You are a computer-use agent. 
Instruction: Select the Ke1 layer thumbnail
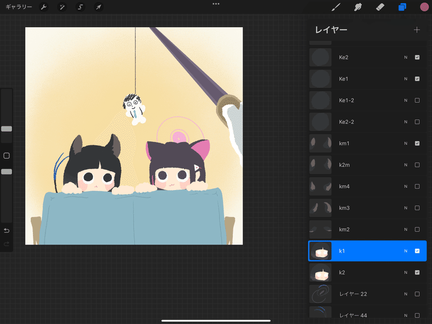pos(320,79)
